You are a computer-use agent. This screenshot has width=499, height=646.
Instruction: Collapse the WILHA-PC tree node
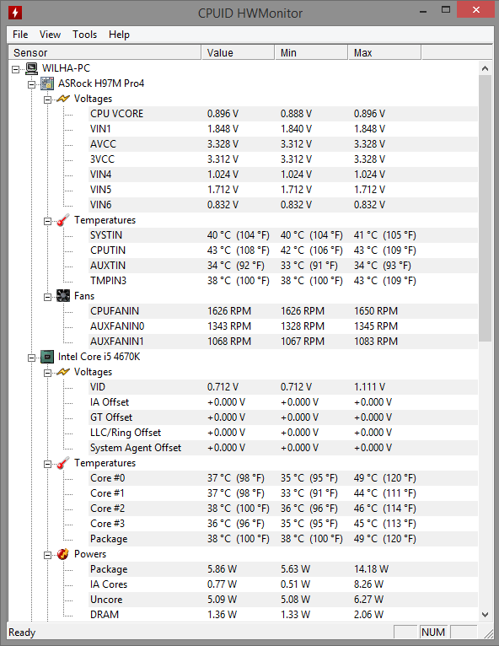(x=16, y=69)
